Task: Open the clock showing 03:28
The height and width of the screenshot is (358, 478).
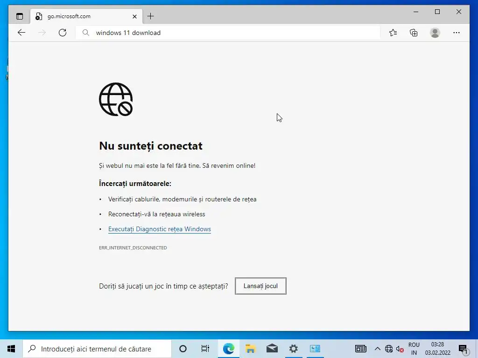Action: tap(438, 349)
